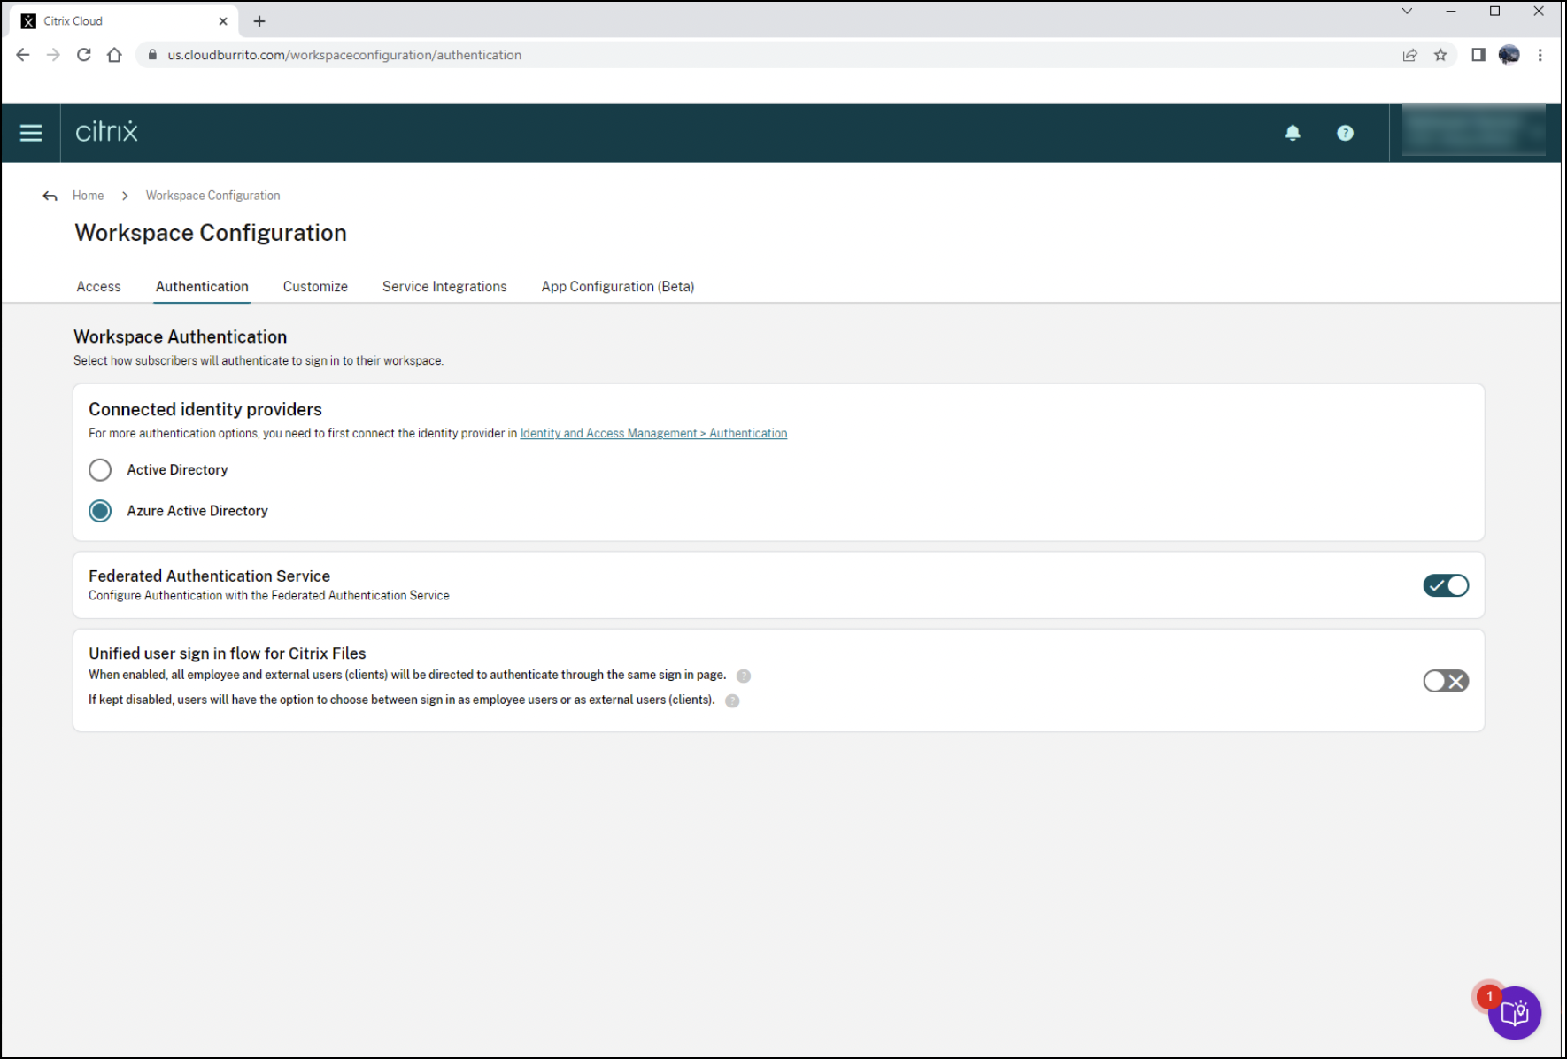This screenshot has width=1567, height=1059.
Task: Click Unified user sign in flow title
Action: click(228, 653)
